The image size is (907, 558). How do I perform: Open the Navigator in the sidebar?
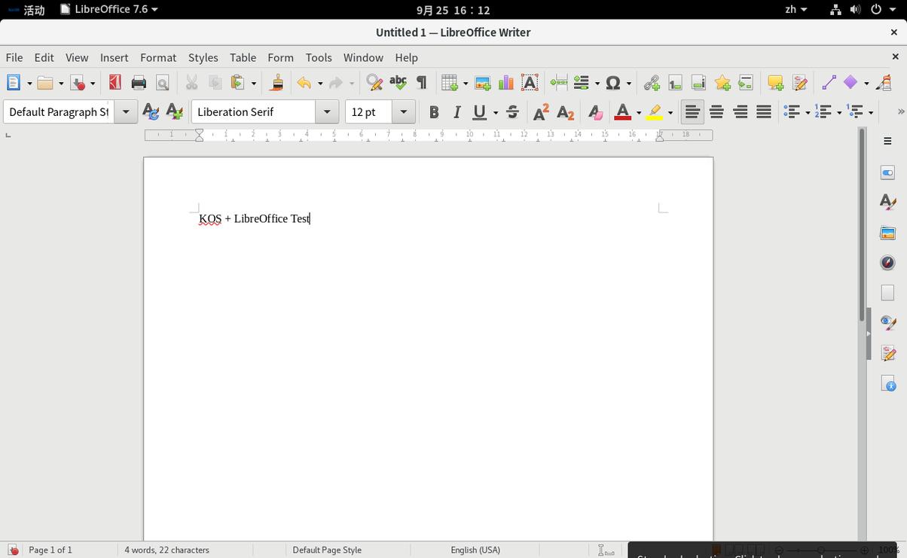[x=887, y=262]
